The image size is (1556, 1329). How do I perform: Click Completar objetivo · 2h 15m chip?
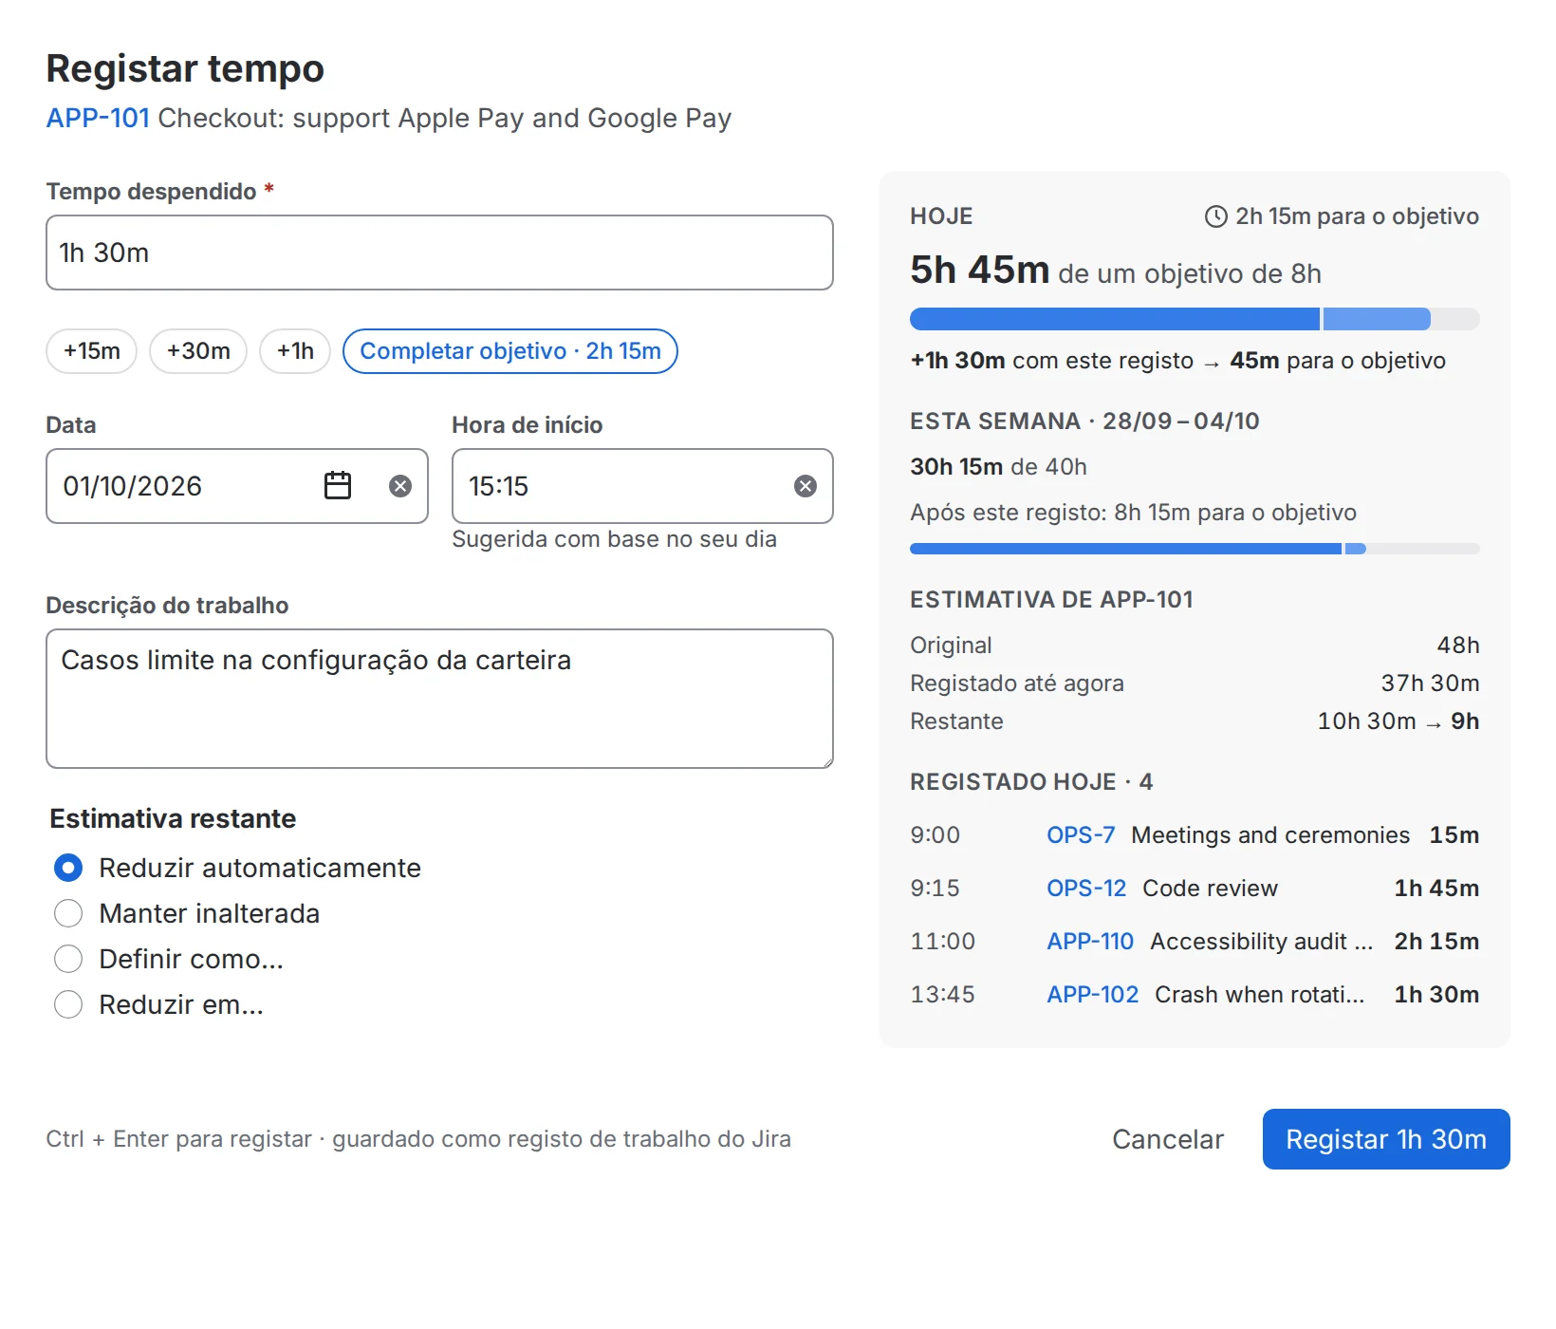pos(510,351)
